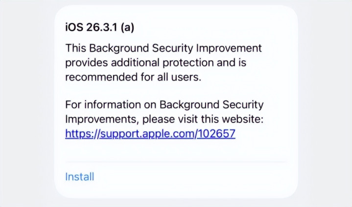Click the line "For information on Background Security"

coord(164,105)
